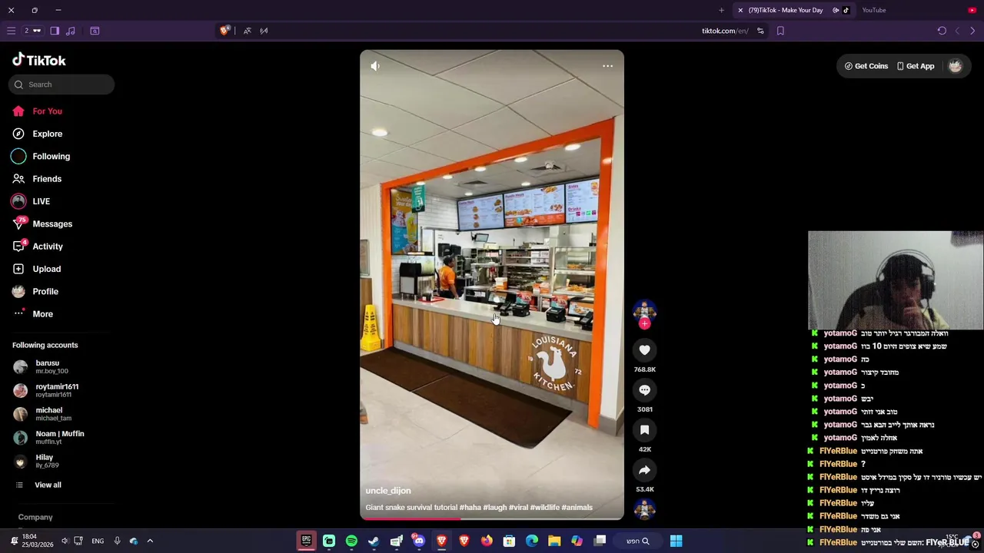Open the browser music player icon
Screen dimensions: 984x553
pos(71,31)
